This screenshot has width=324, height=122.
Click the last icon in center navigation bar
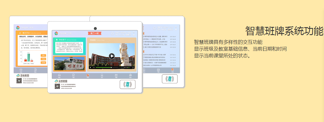(x=131, y=76)
